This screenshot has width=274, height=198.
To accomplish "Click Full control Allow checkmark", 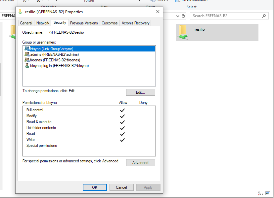I will click(122, 110).
